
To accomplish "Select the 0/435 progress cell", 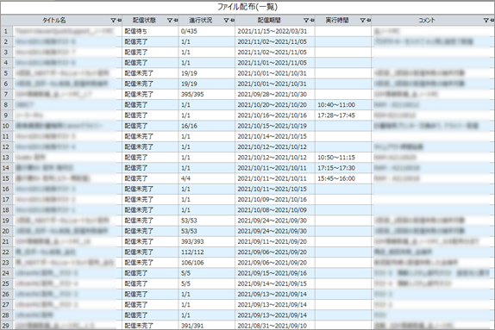I will pos(207,31).
